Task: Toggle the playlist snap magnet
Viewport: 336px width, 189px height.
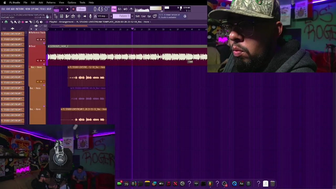Action: pos(6,22)
